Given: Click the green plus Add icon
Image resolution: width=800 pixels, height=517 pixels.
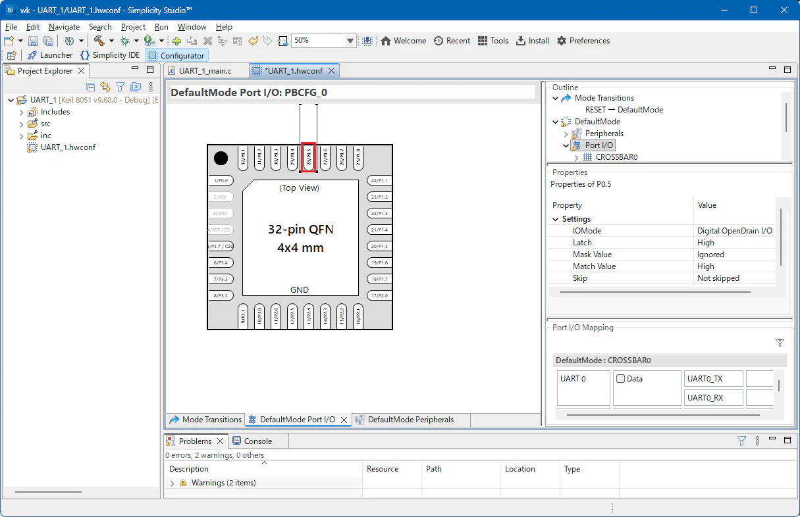Looking at the screenshot, I should point(176,41).
